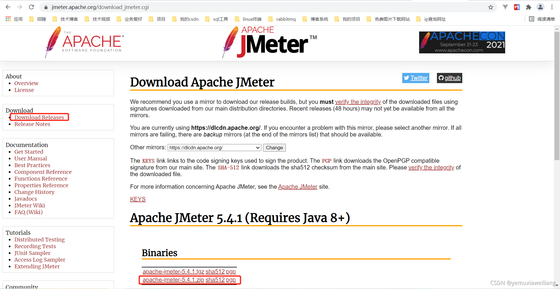Image resolution: width=560 pixels, height=289 pixels.
Task: Expand the Other mirrors dropdown
Action: pyautogui.click(x=214, y=148)
